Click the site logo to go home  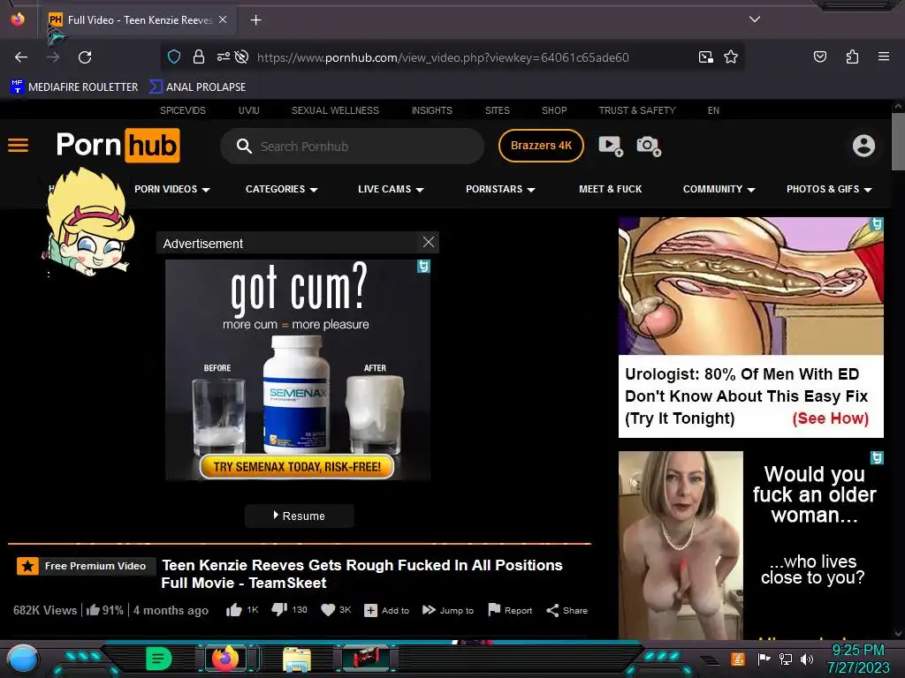pos(118,146)
